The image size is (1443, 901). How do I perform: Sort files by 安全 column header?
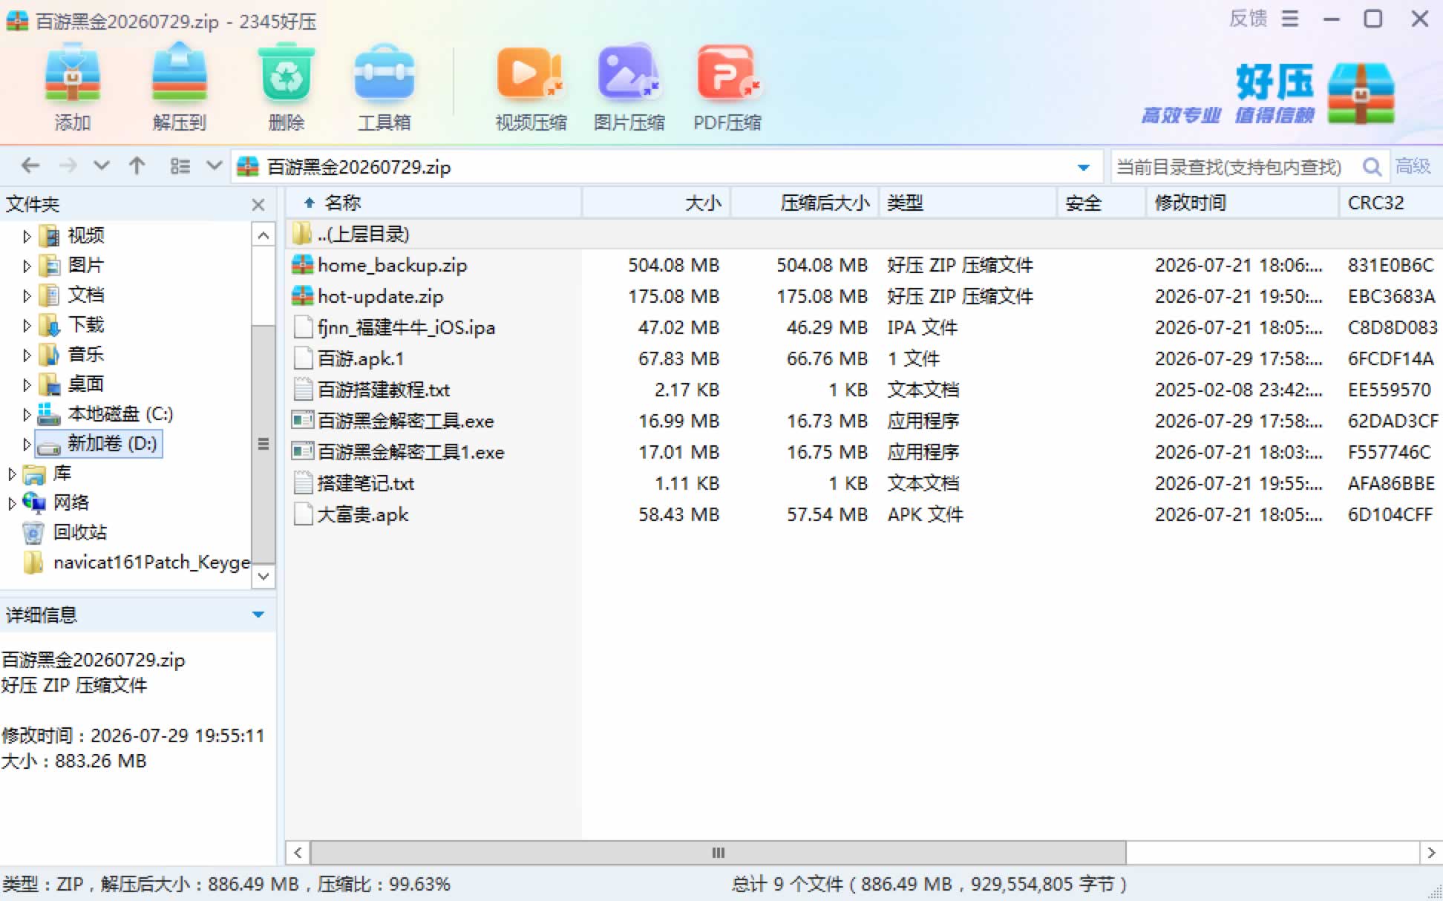(x=1102, y=203)
